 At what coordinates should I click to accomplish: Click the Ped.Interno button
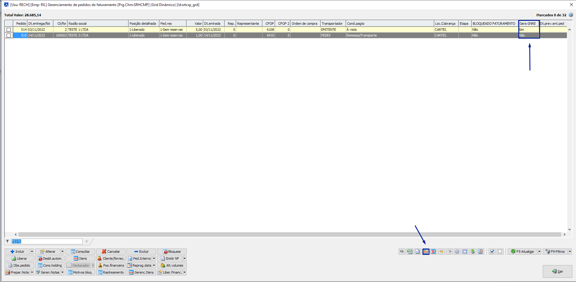139,258
